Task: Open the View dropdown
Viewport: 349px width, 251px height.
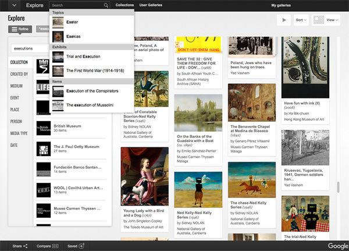Action: tap(333, 20)
